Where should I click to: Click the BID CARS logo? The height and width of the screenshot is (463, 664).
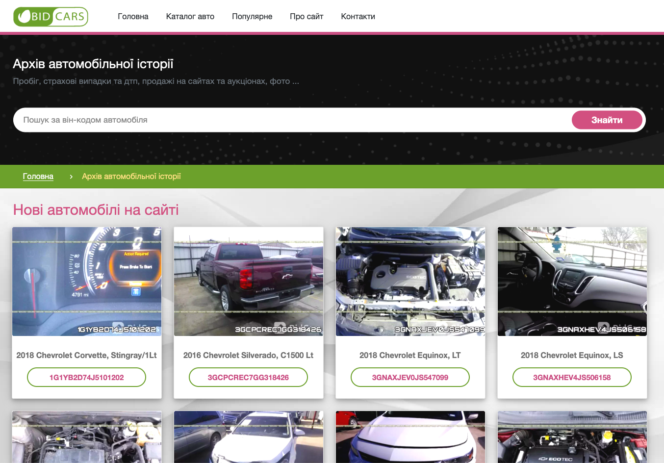coord(51,16)
